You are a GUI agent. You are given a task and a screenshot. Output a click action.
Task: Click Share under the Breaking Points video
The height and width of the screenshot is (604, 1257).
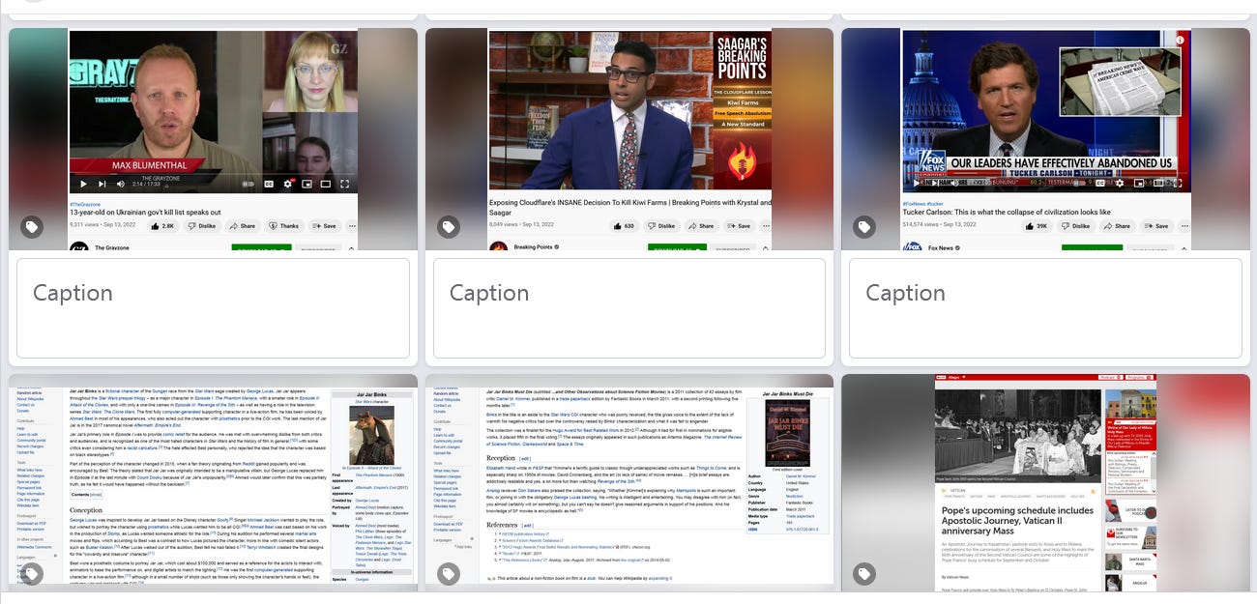click(701, 225)
